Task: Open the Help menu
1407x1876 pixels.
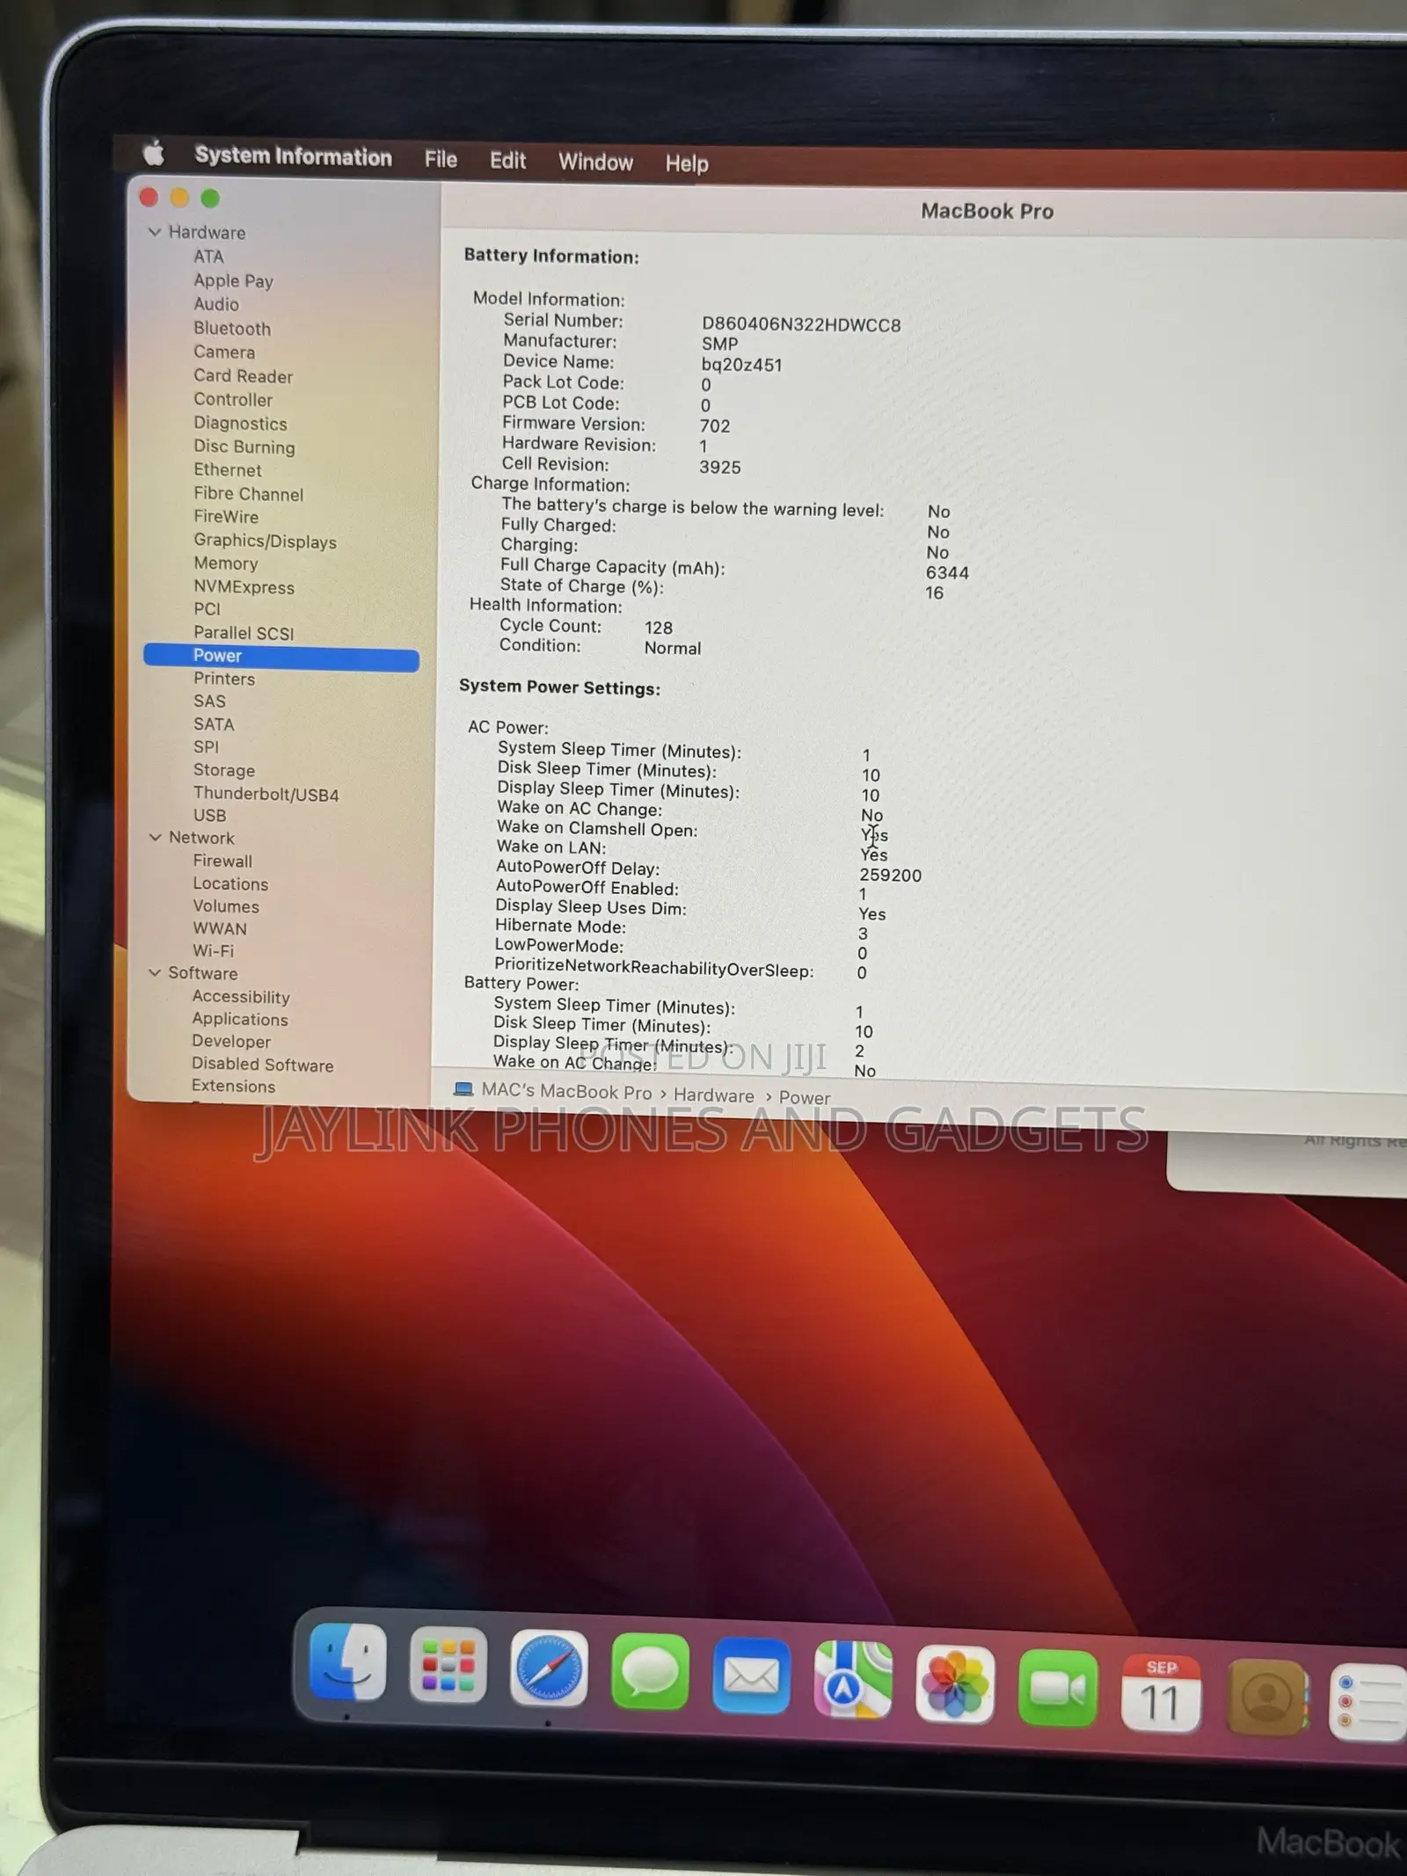Action: click(687, 164)
